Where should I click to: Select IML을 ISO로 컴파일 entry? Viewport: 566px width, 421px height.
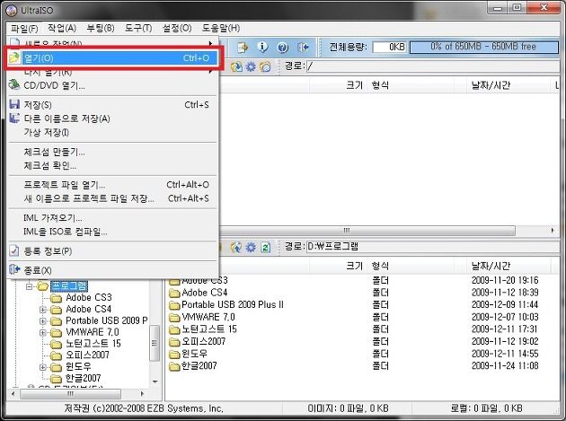(x=112, y=232)
